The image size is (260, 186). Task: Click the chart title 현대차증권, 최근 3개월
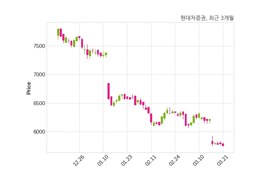(x=207, y=18)
